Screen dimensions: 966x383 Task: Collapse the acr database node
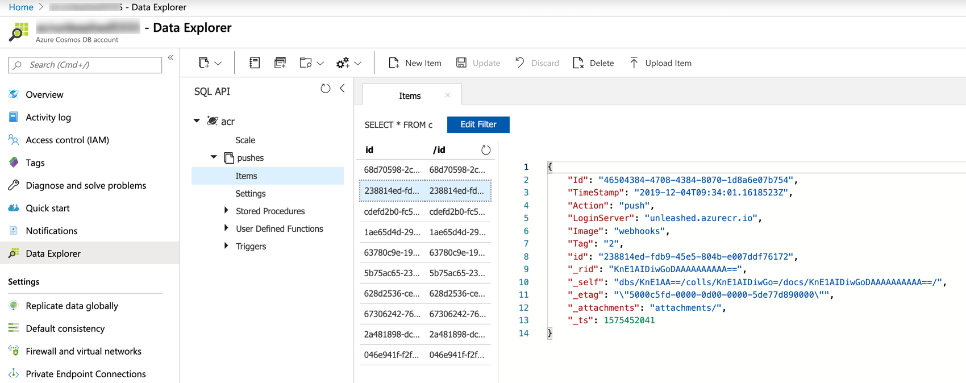pyautogui.click(x=197, y=121)
